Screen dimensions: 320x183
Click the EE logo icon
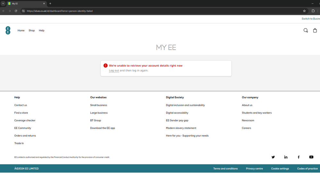8,30
